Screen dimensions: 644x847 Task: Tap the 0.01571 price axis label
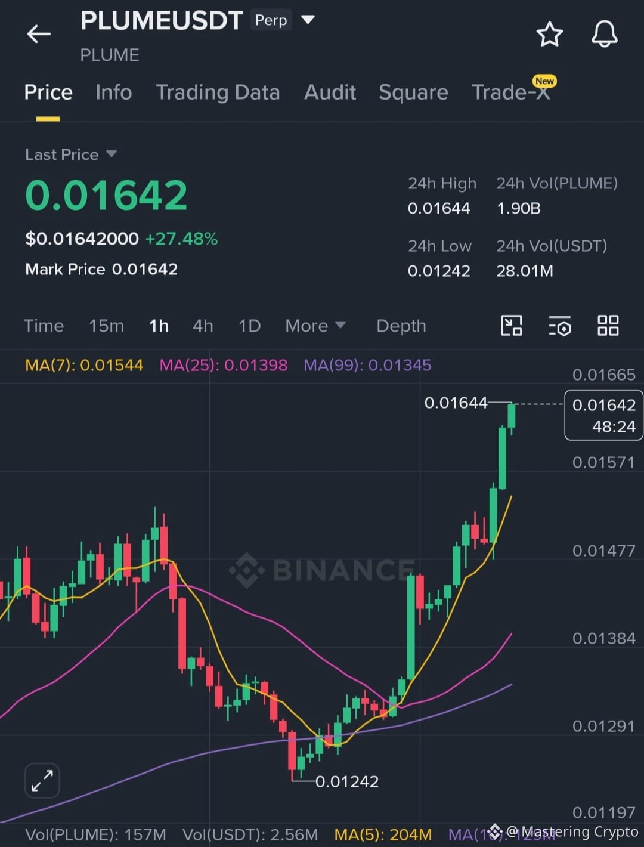click(x=603, y=462)
